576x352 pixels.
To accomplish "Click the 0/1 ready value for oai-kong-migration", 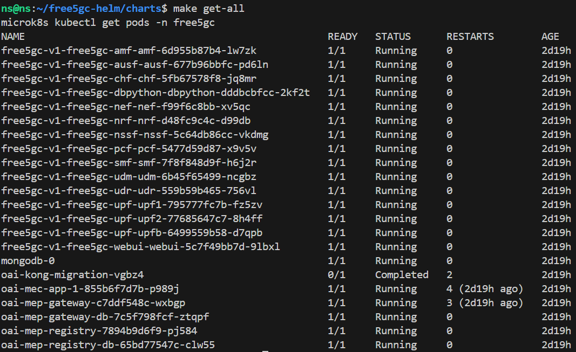I will pyautogui.click(x=336, y=274).
